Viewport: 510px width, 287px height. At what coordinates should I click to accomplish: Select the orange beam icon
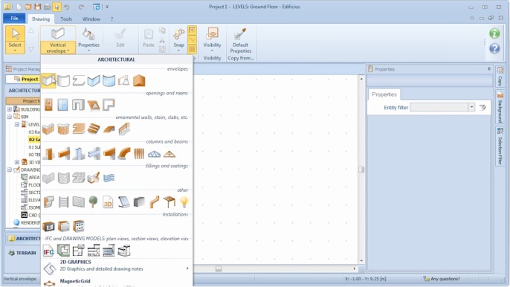tap(63, 154)
